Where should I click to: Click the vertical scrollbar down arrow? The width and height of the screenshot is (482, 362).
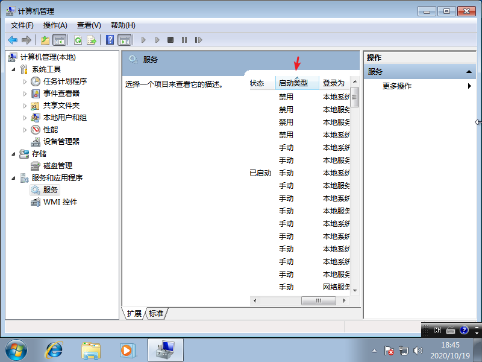click(x=355, y=289)
